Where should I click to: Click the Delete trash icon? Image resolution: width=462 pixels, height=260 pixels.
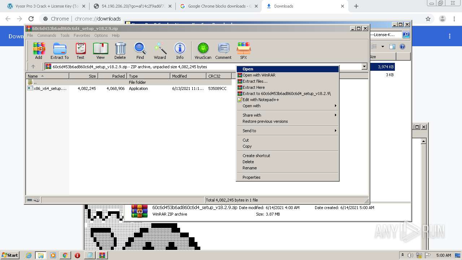[120, 51]
